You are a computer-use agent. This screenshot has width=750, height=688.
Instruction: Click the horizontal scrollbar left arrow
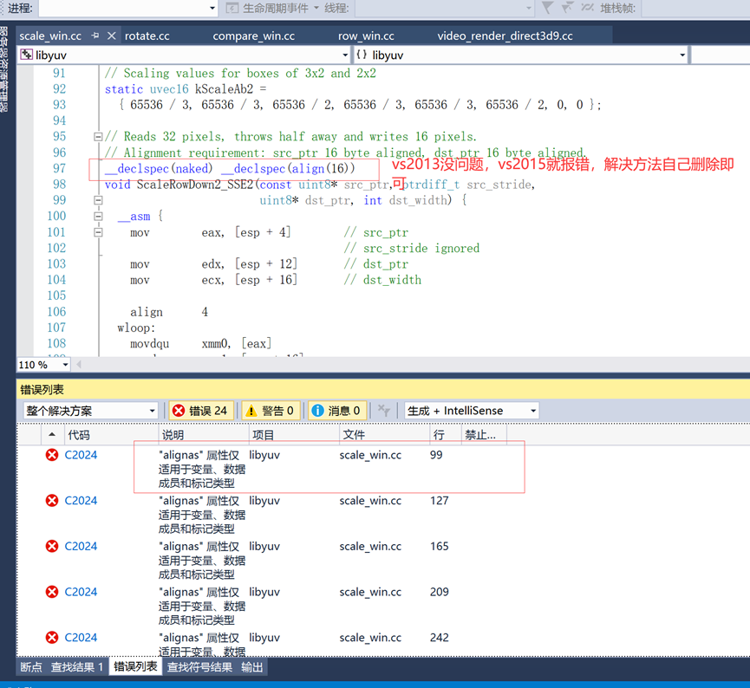point(79,365)
